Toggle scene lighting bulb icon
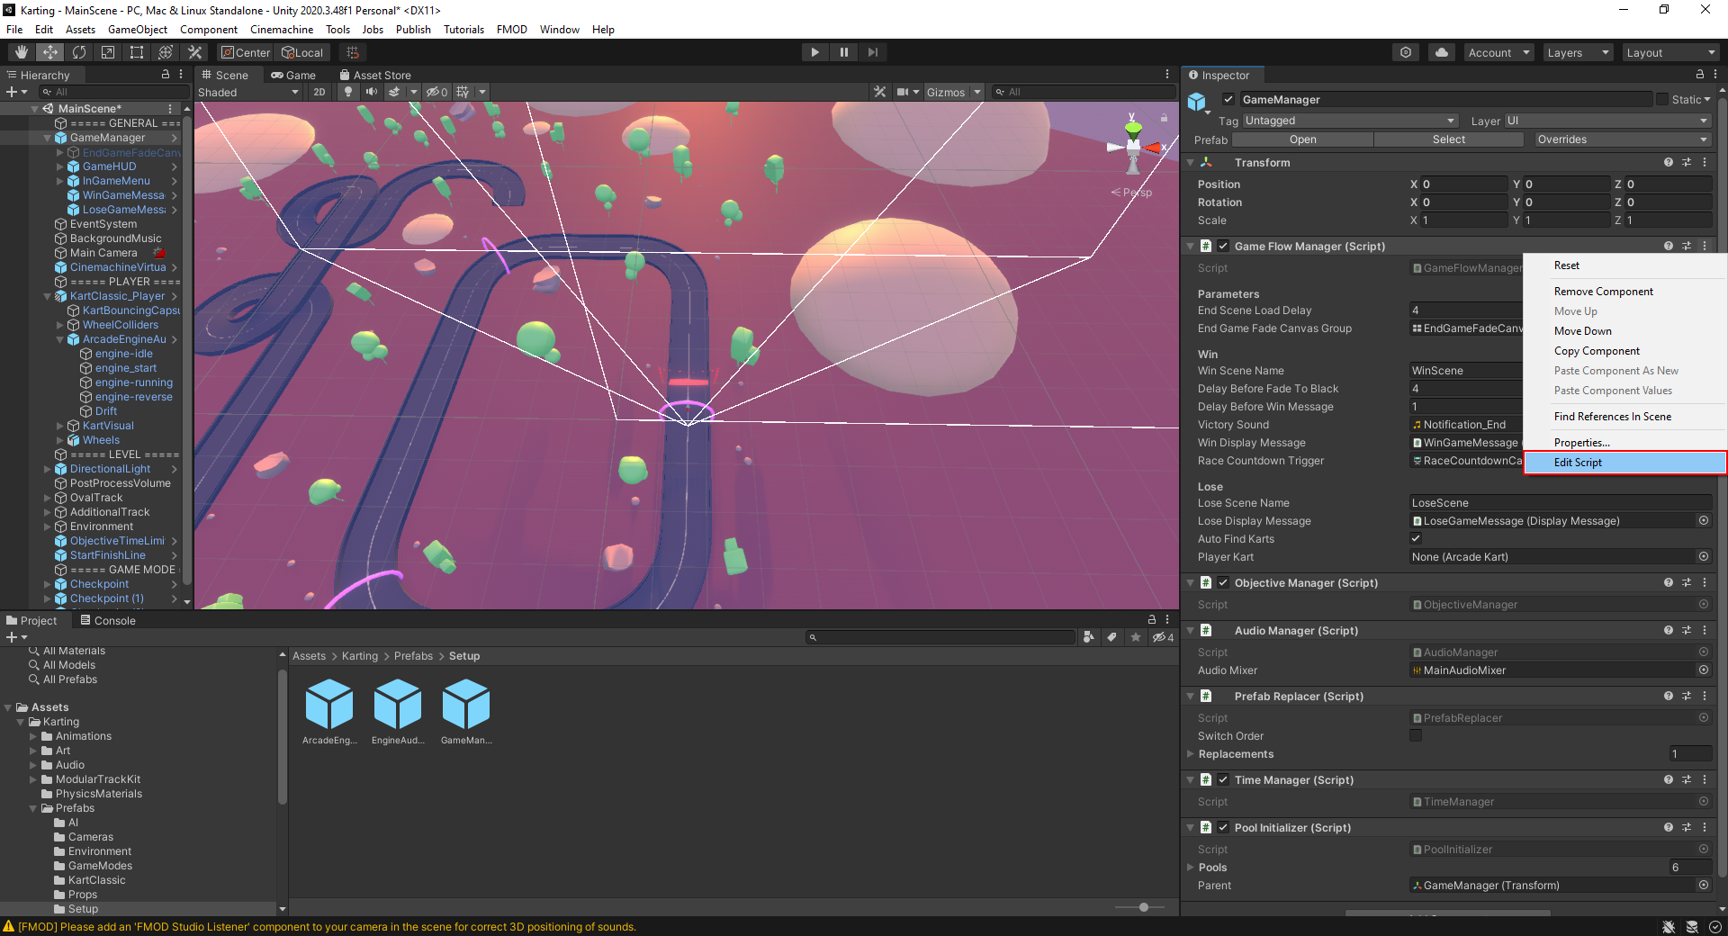1728x936 pixels. point(348,92)
